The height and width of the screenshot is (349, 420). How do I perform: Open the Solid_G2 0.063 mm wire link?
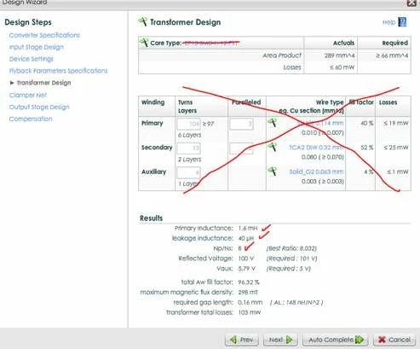[x=316, y=172]
